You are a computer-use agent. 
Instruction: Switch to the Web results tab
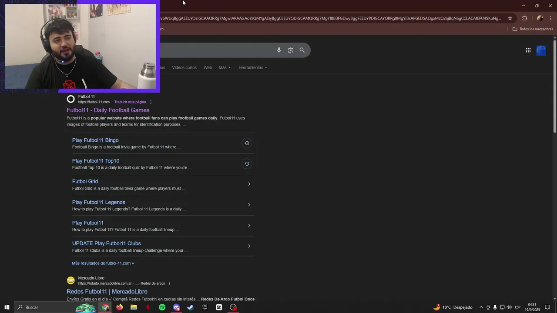click(208, 68)
